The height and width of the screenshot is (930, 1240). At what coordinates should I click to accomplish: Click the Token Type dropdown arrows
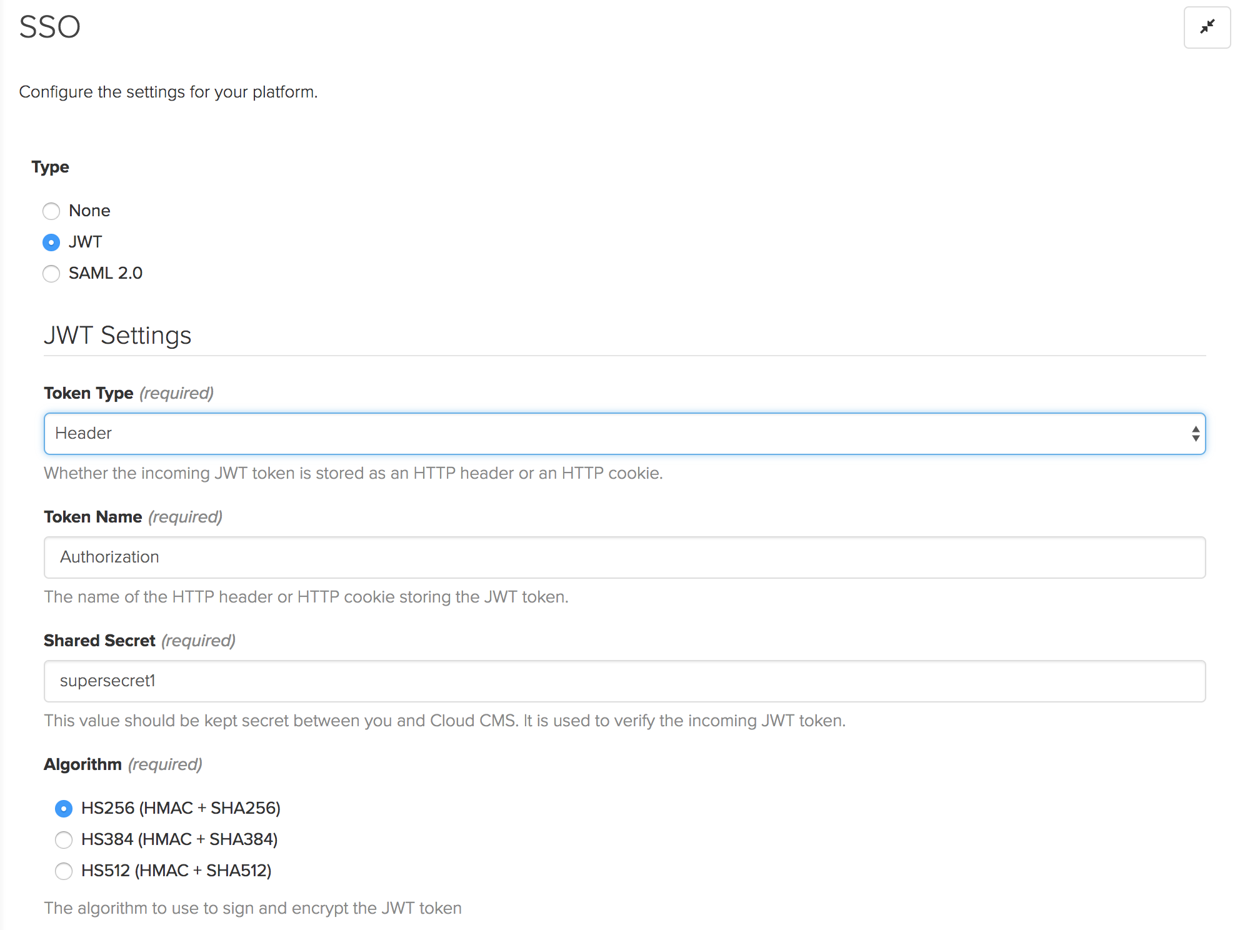1195,434
